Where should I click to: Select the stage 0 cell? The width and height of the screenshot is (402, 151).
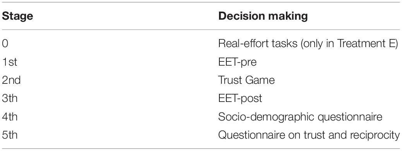(5, 44)
